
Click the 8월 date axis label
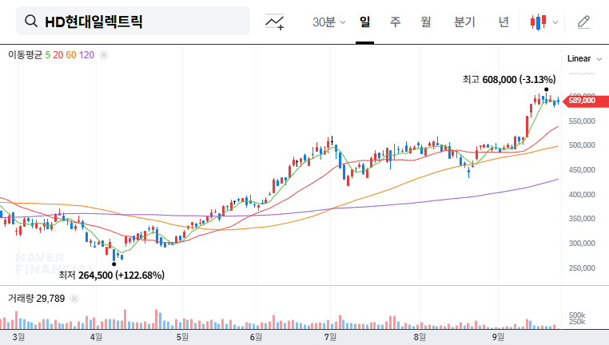click(420, 337)
